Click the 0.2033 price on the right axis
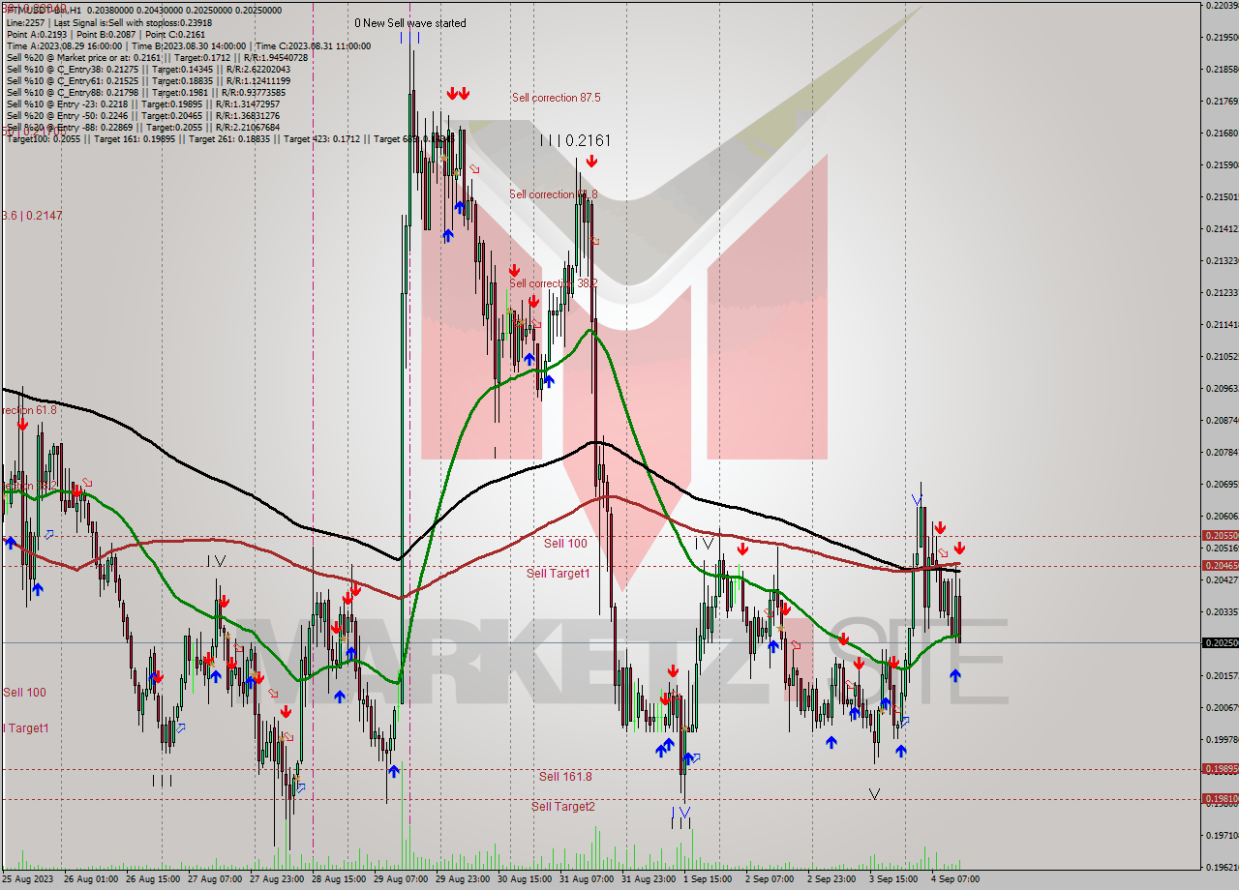 [x=1222, y=611]
